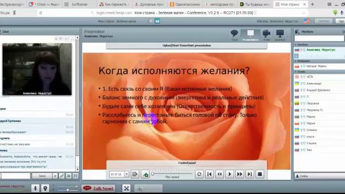Click the Members panel people icon
This screenshot has height=194, width=345.
297,32
